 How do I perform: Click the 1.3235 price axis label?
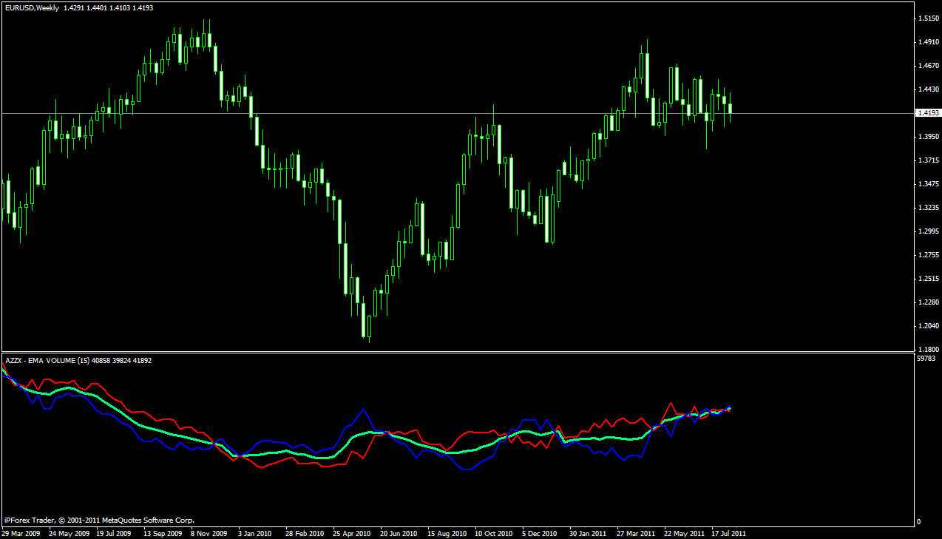(x=928, y=208)
